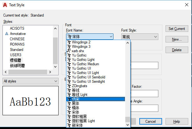Click the Oblique Angle input field
192x129 pixels.
145,108
